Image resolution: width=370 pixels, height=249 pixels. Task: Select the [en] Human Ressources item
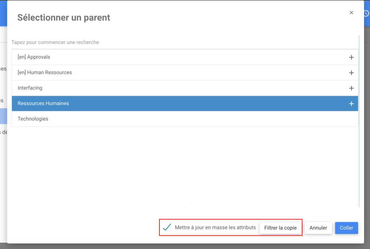click(45, 73)
